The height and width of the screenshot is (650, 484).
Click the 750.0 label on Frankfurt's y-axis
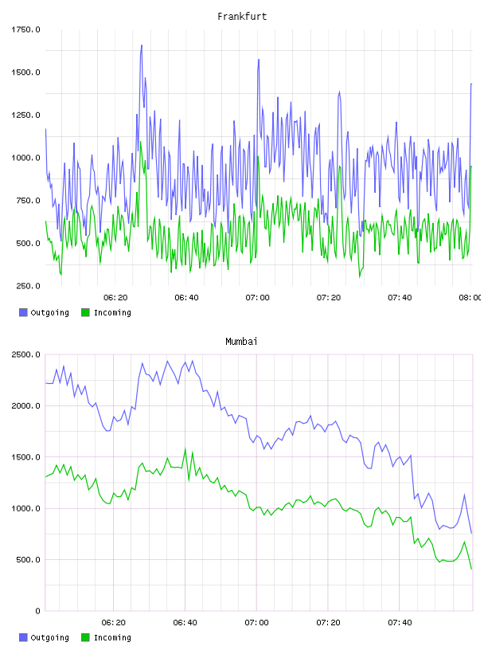(28, 200)
